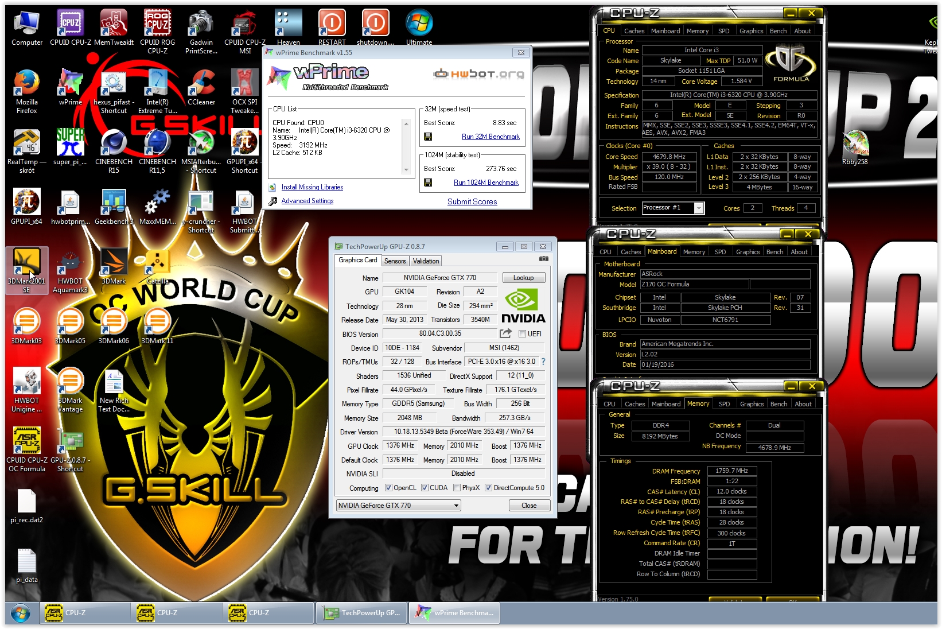Open About tab in Memory CPU-Z window

coord(803,404)
